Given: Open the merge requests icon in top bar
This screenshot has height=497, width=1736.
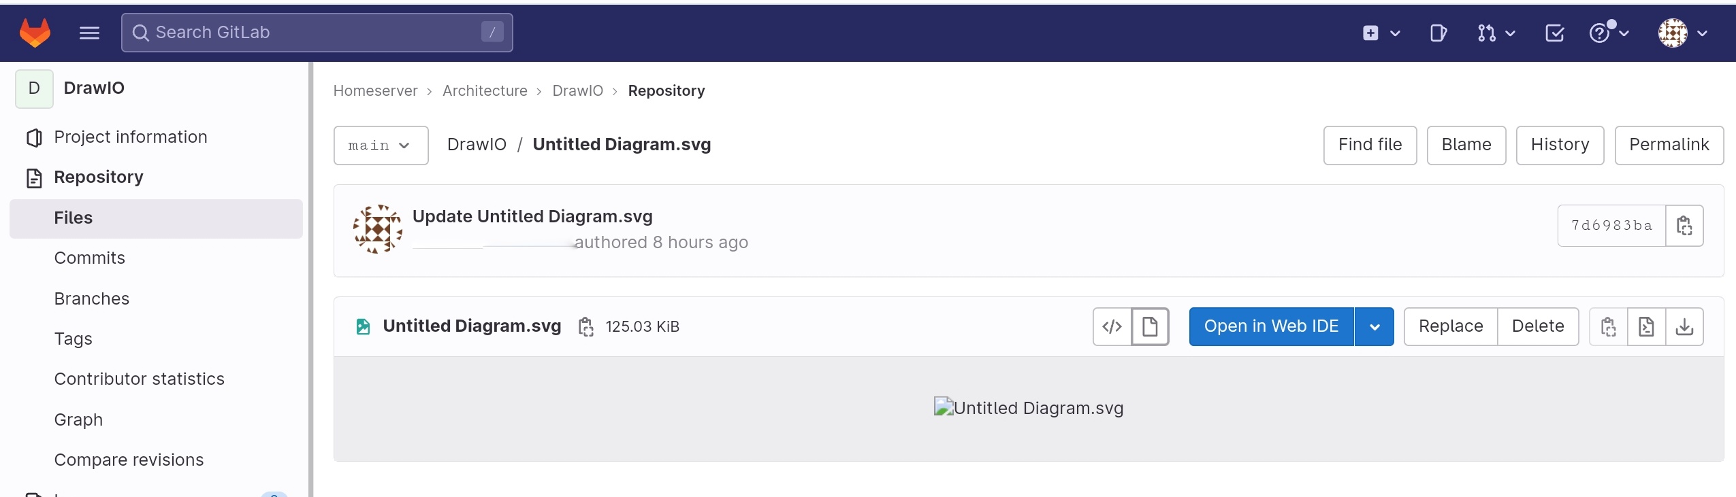Looking at the screenshot, I should [1488, 33].
